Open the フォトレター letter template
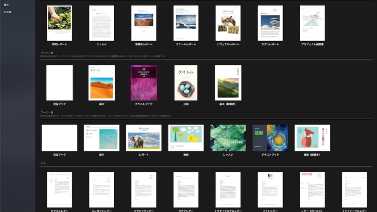The width and height of the screenshot is (377, 212). click(x=270, y=190)
